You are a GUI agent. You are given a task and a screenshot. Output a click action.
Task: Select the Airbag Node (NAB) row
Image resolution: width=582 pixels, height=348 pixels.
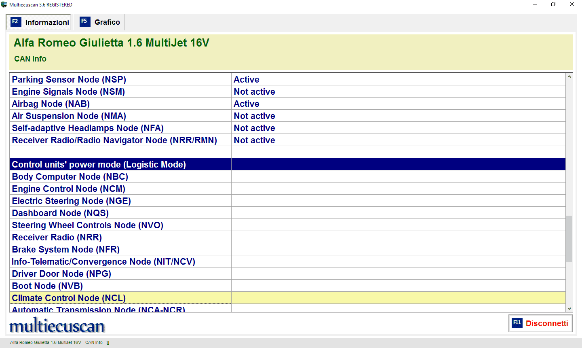click(287, 104)
